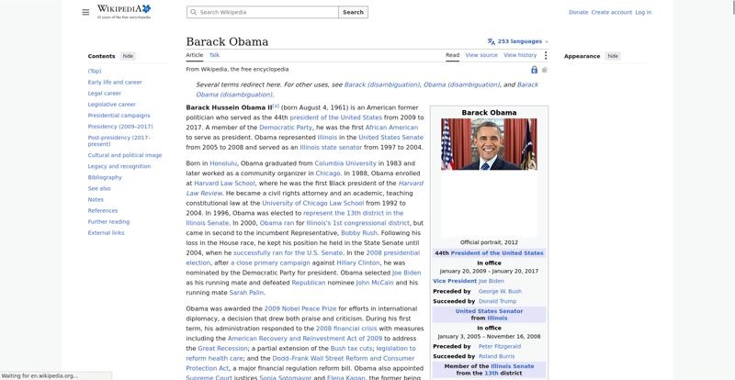Click the Donate link
The height and width of the screenshot is (380, 735).
(x=578, y=12)
